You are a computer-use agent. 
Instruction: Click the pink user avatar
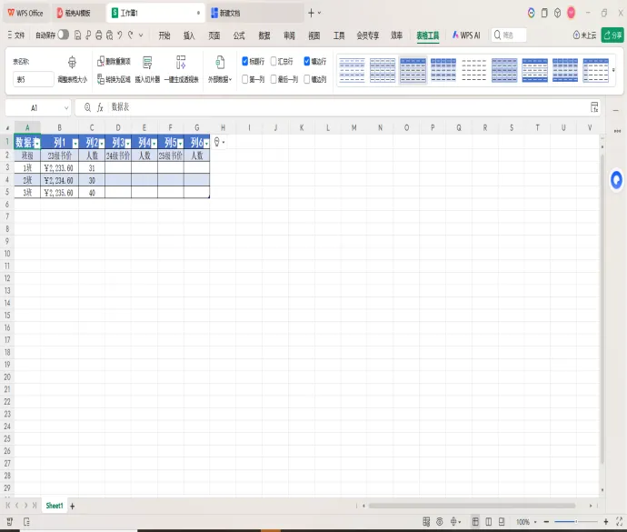pyautogui.click(x=571, y=13)
